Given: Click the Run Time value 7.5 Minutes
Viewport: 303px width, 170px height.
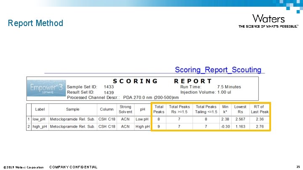Looking at the screenshot, I should [x=229, y=87].
